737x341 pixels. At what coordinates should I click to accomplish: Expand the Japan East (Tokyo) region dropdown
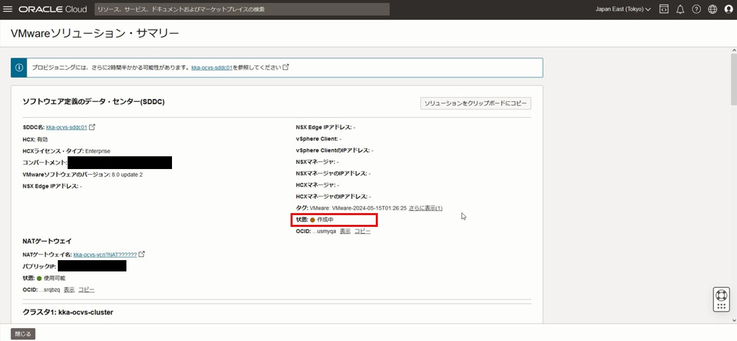(x=623, y=9)
